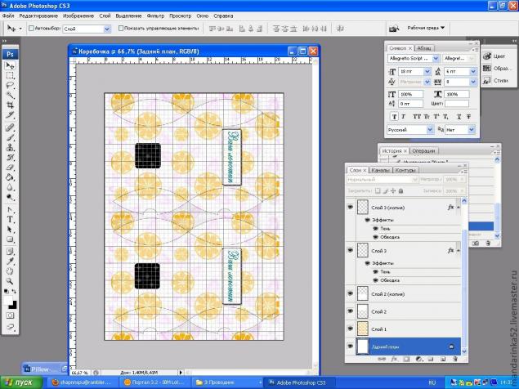Image resolution: width=519 pixels, height=389 pixels.
Task: Select the Path Selection tool
Action: 11,229
